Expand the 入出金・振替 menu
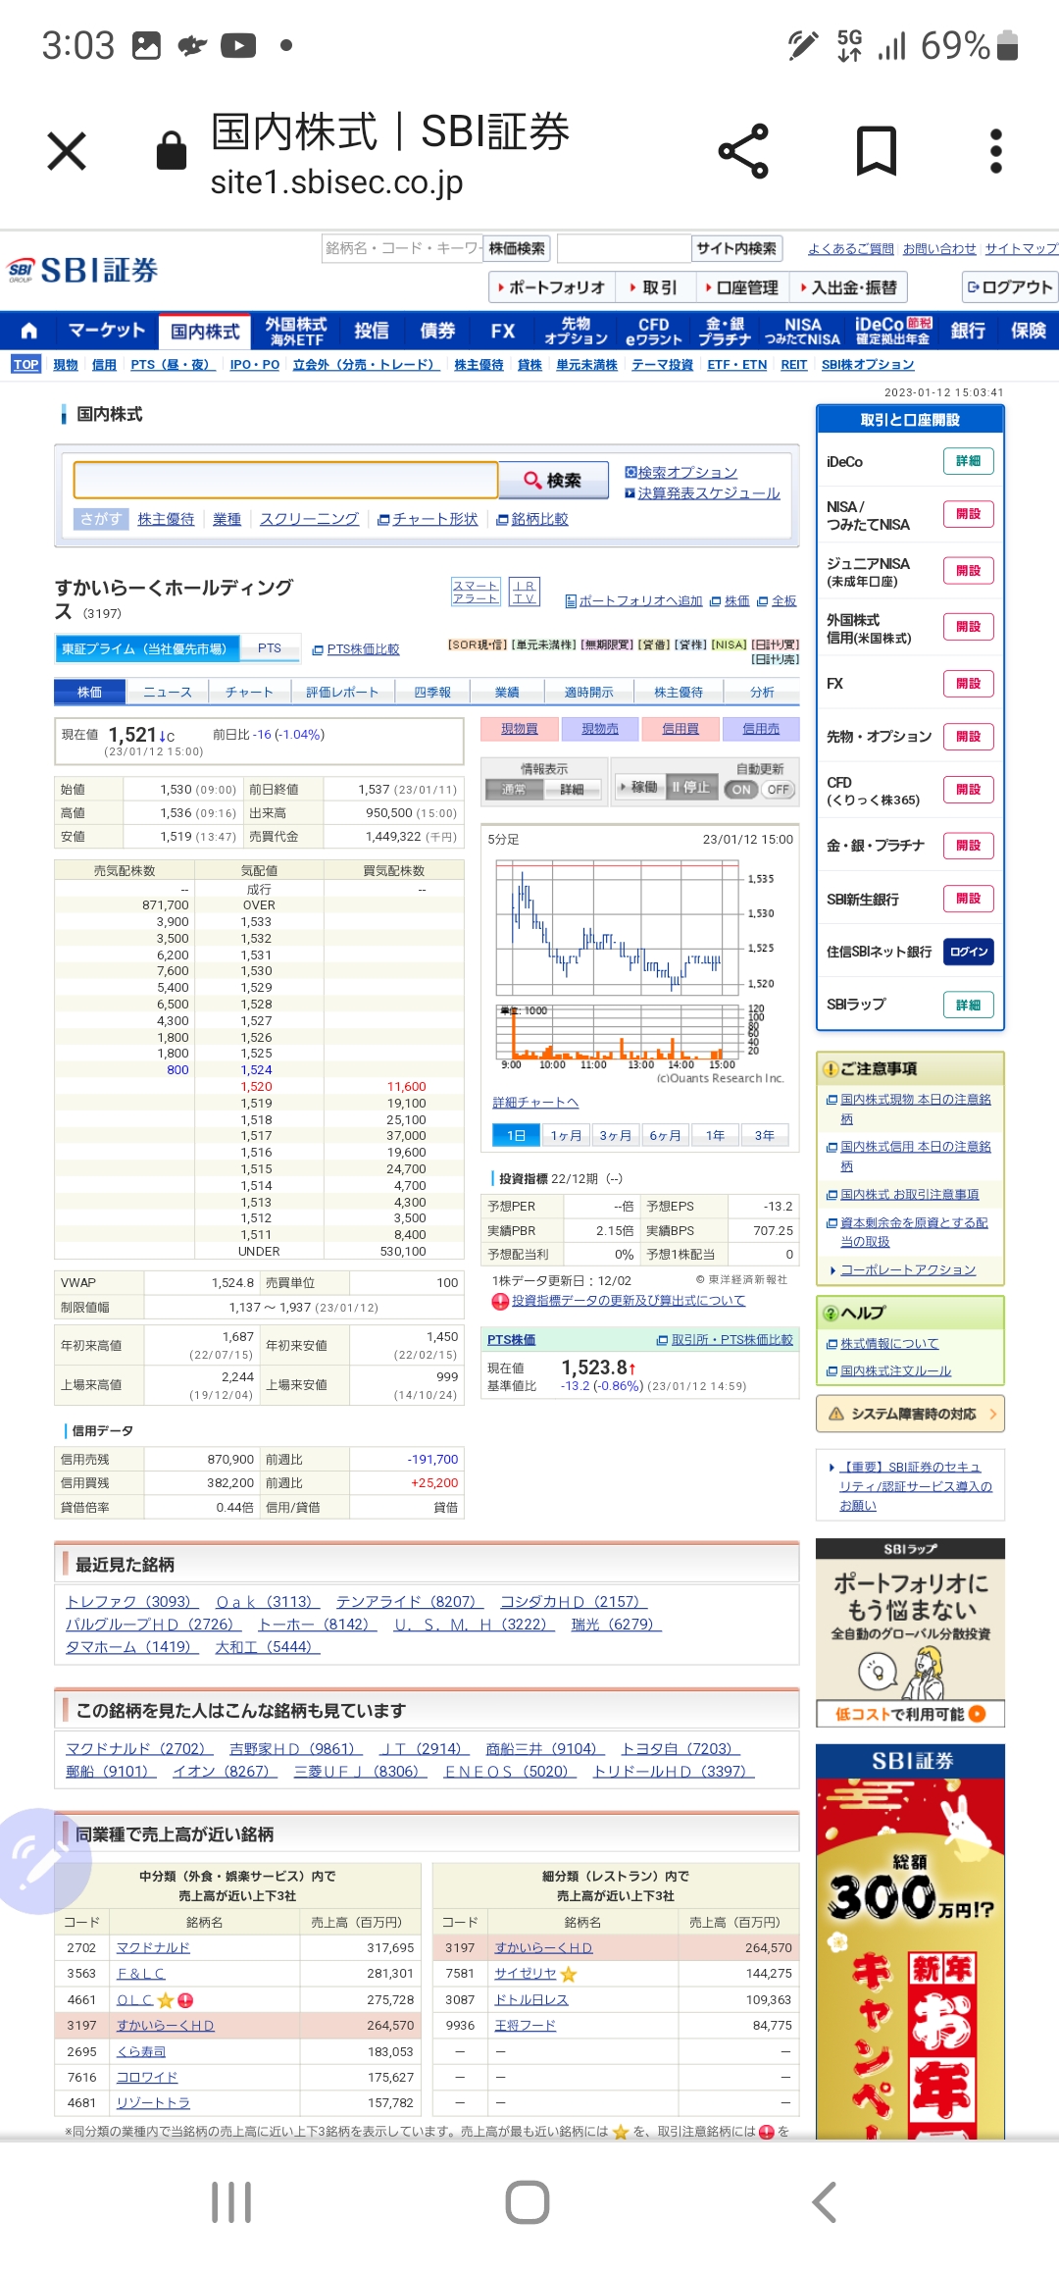The height and width of the screenshot is (2272, 1059). 849,287
